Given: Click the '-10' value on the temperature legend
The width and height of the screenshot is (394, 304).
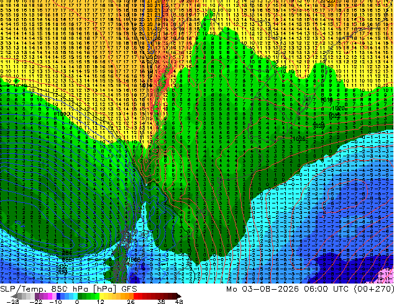Looking at the screenshot, I should click(x=55, y=302).
